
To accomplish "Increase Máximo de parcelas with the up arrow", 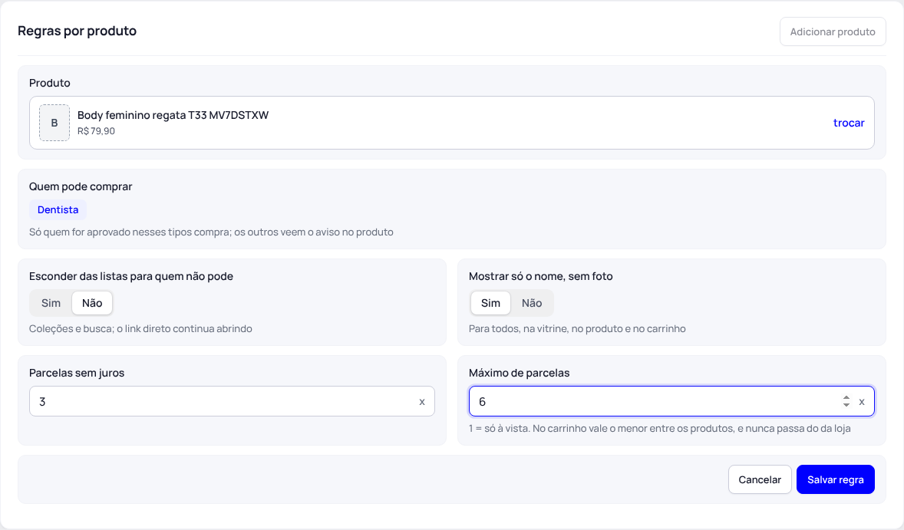I will tap(846, 397).
